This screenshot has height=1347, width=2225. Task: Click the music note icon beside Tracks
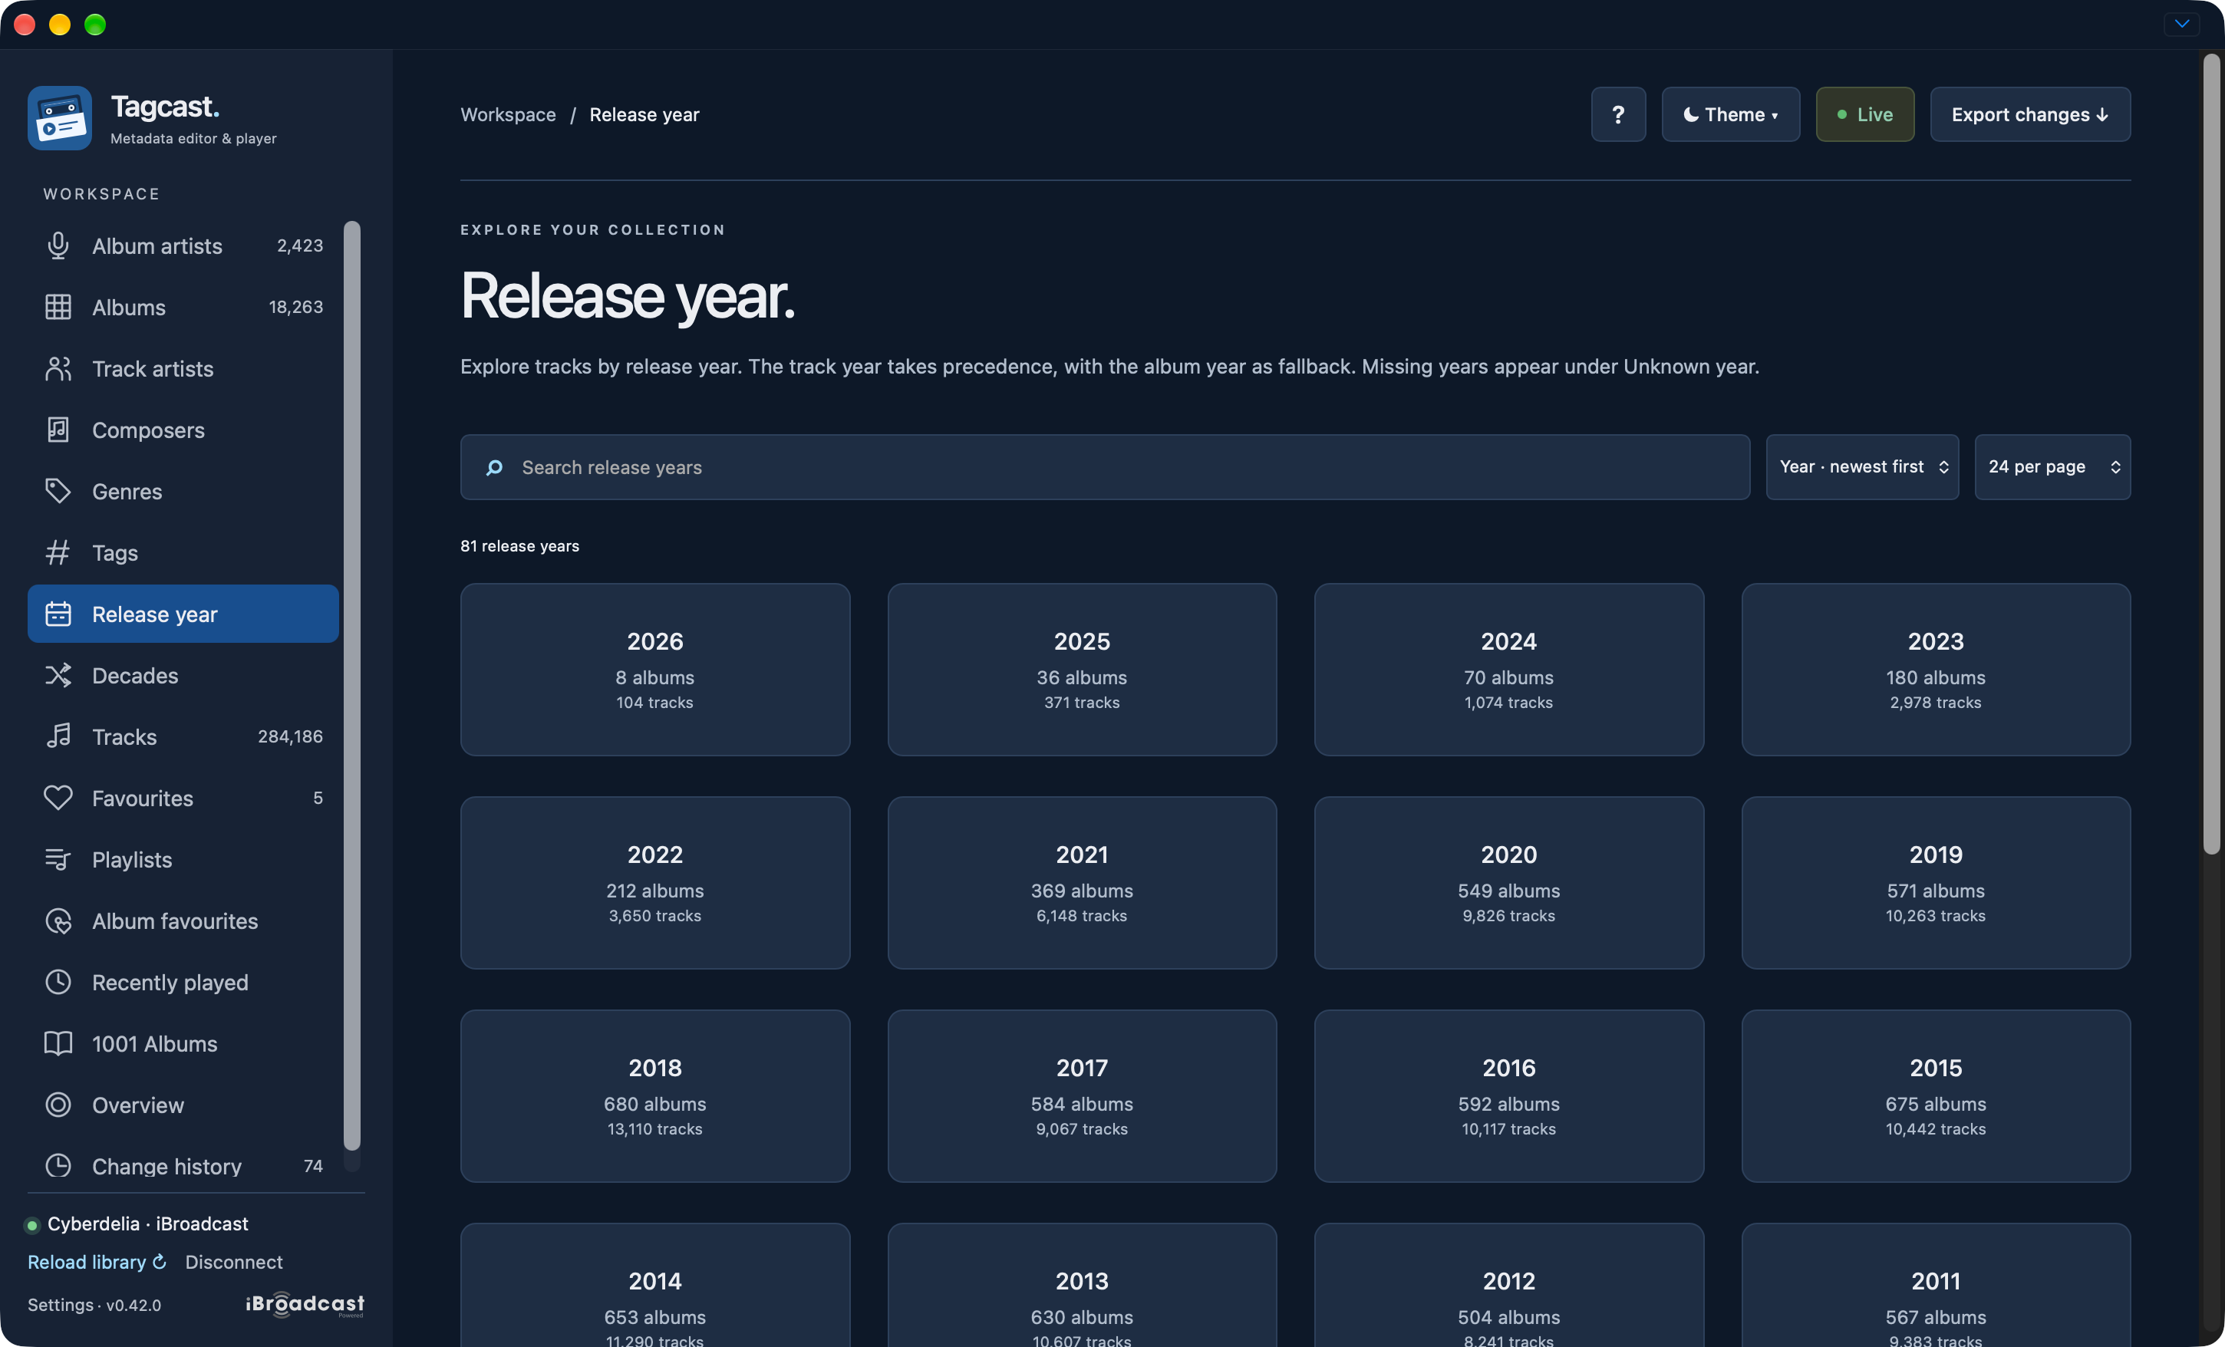58,736
